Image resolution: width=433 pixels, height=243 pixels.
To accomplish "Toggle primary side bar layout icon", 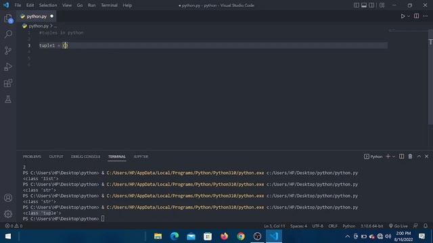I will (x=357, y=5).
